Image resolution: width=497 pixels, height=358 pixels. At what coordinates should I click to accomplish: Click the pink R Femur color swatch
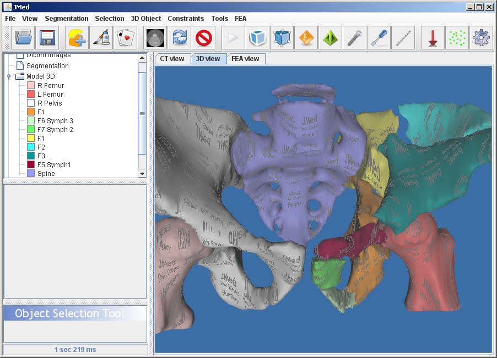click(x=31, y=85)
